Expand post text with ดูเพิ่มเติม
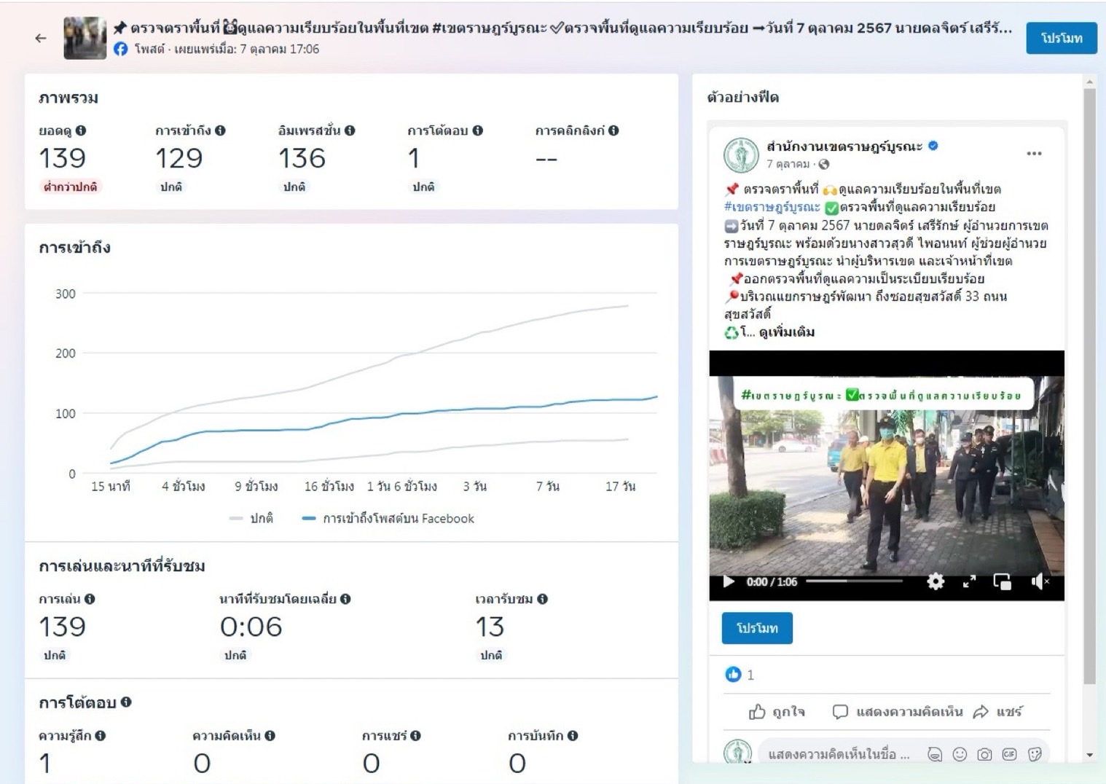The width and height of the screenshot is (1106, 784). click(x=786, y=332)
